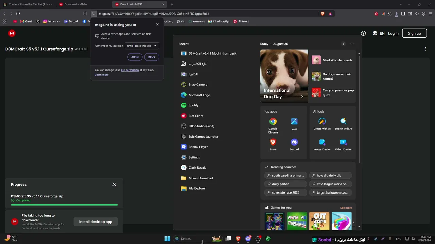Viewport: 435px width, 244px height.
Task: Open MEmu Download folder in Recent
Action: [197, 178]
